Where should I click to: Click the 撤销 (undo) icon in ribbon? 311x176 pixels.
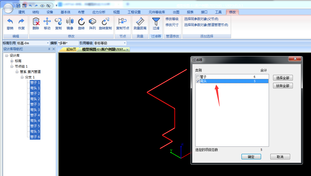[x=10, y=22]
